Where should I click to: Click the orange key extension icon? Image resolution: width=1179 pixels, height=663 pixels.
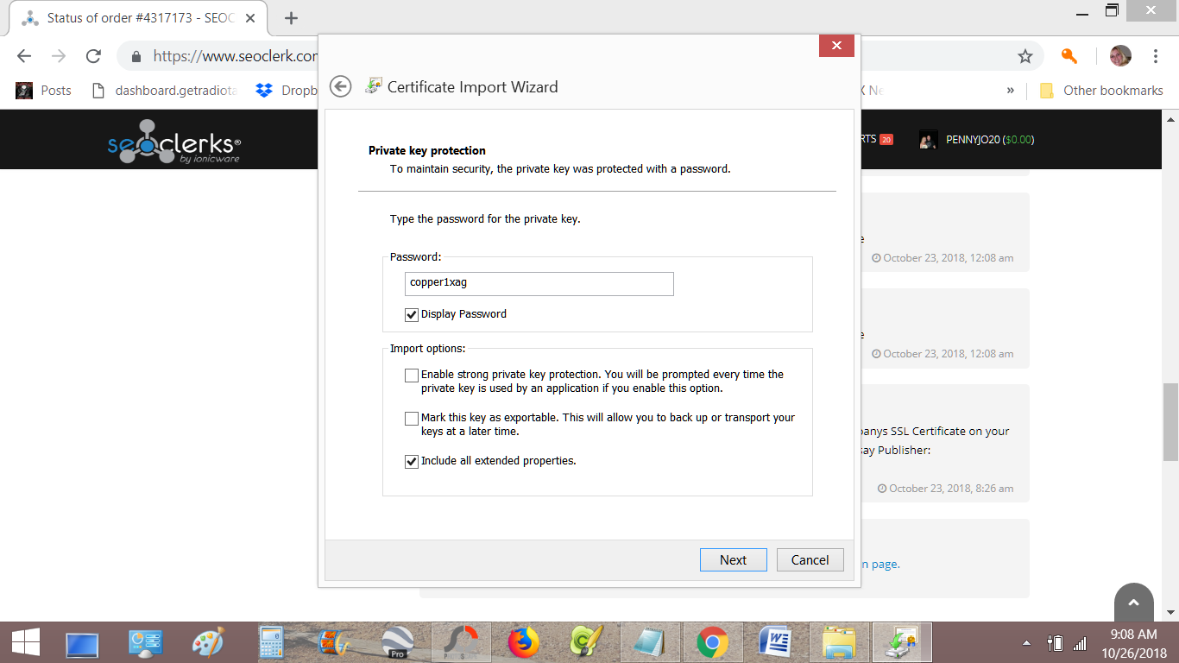[x=1069, y=56]
